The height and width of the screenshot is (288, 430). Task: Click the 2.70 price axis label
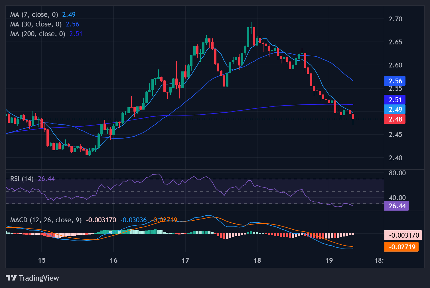click(395, 19)
